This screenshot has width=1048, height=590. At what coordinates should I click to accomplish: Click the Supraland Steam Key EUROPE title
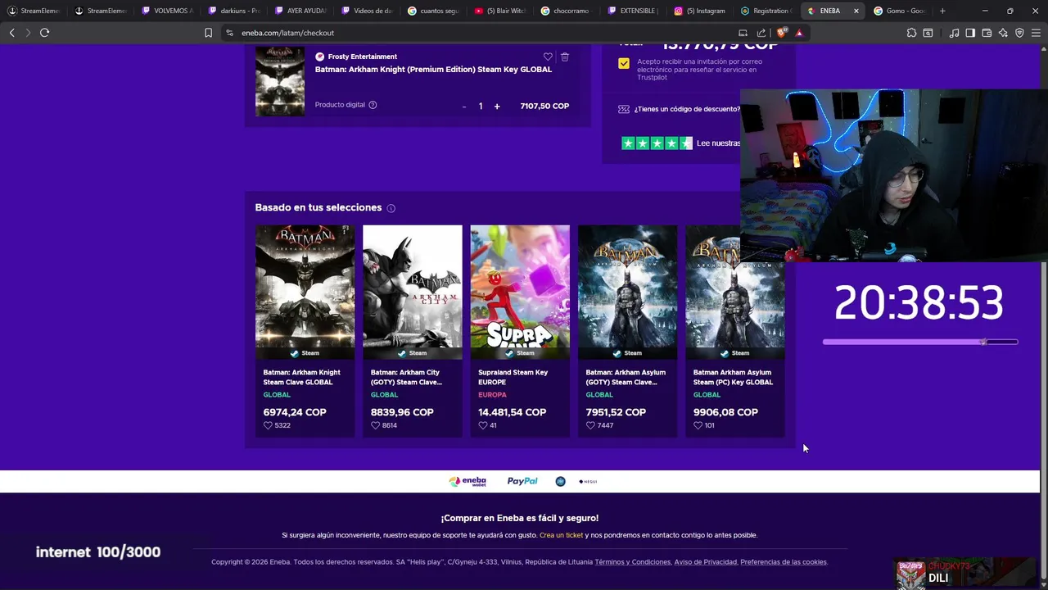[x=513, y=377]
